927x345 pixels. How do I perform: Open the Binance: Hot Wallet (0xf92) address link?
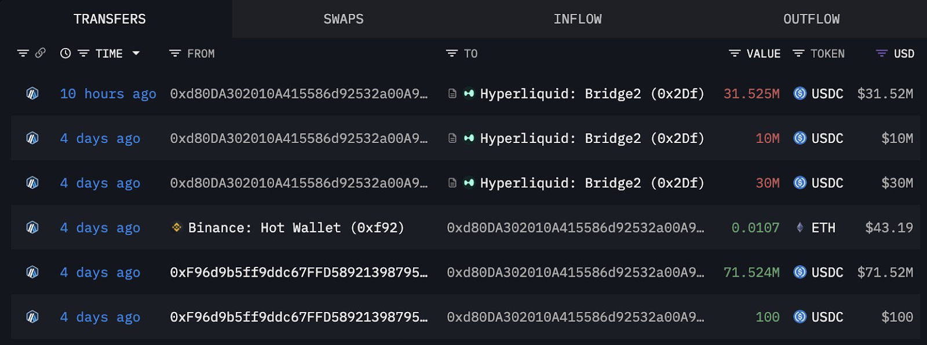295,227
